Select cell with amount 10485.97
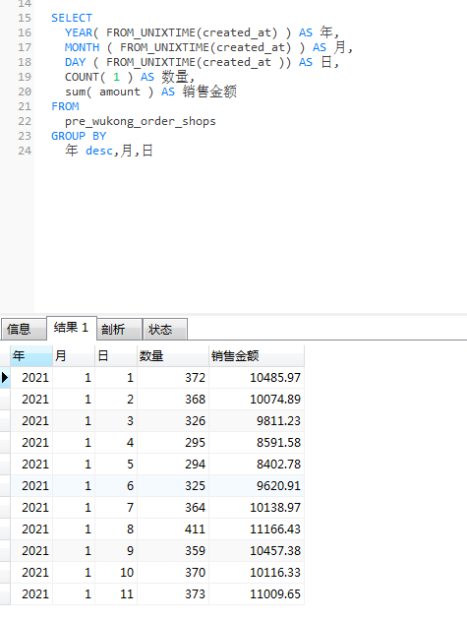Image resolution: width=467 pixels, height=621 pixels. point(257,378)
